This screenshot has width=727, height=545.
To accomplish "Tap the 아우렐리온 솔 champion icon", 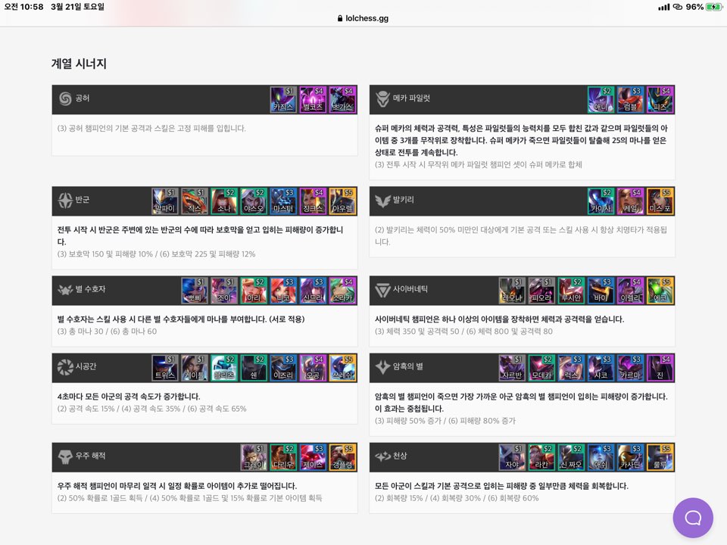I will pos(342,201).
